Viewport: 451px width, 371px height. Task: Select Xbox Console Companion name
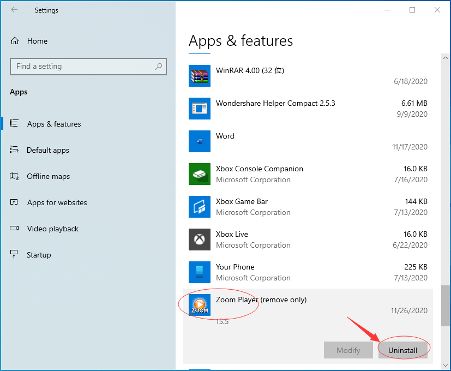pyautogui.click(x=260, y=169)
